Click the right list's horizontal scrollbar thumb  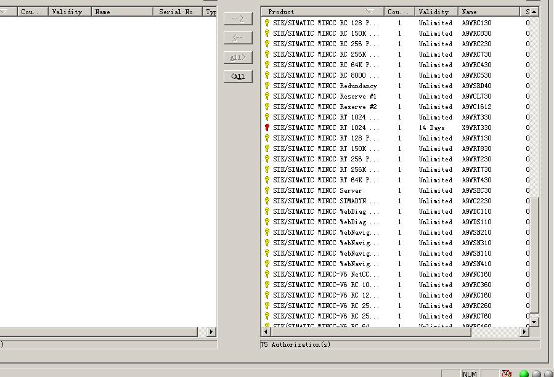[370, 332]
